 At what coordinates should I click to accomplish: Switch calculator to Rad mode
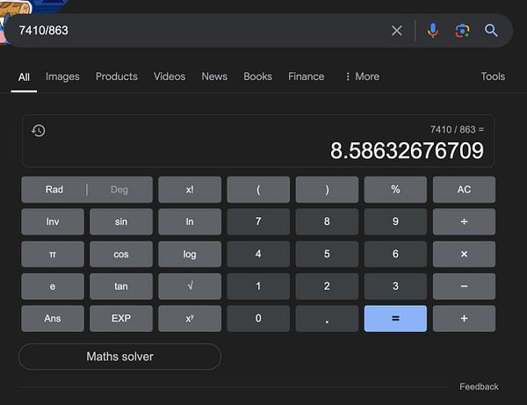click(x=54, y=190)
